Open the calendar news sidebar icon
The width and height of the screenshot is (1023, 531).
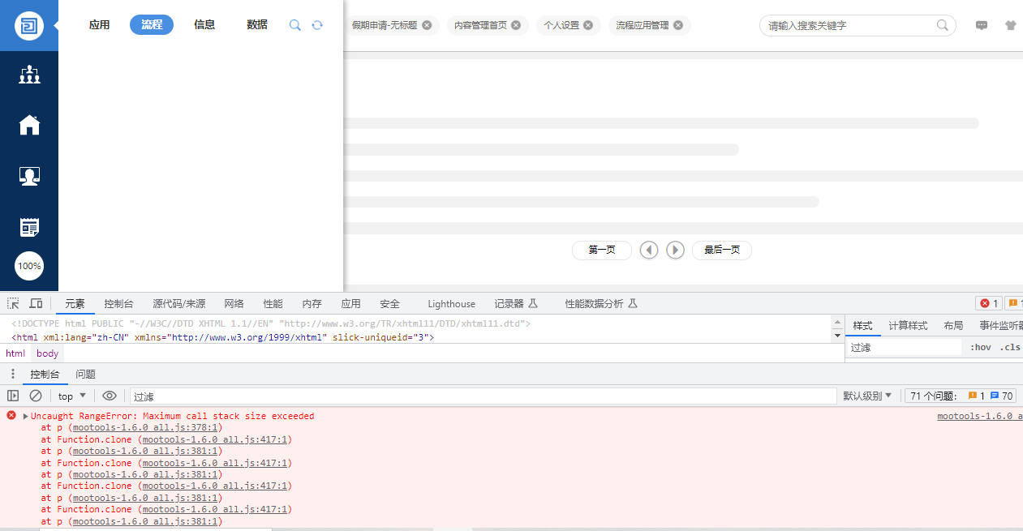coord(29,227)
